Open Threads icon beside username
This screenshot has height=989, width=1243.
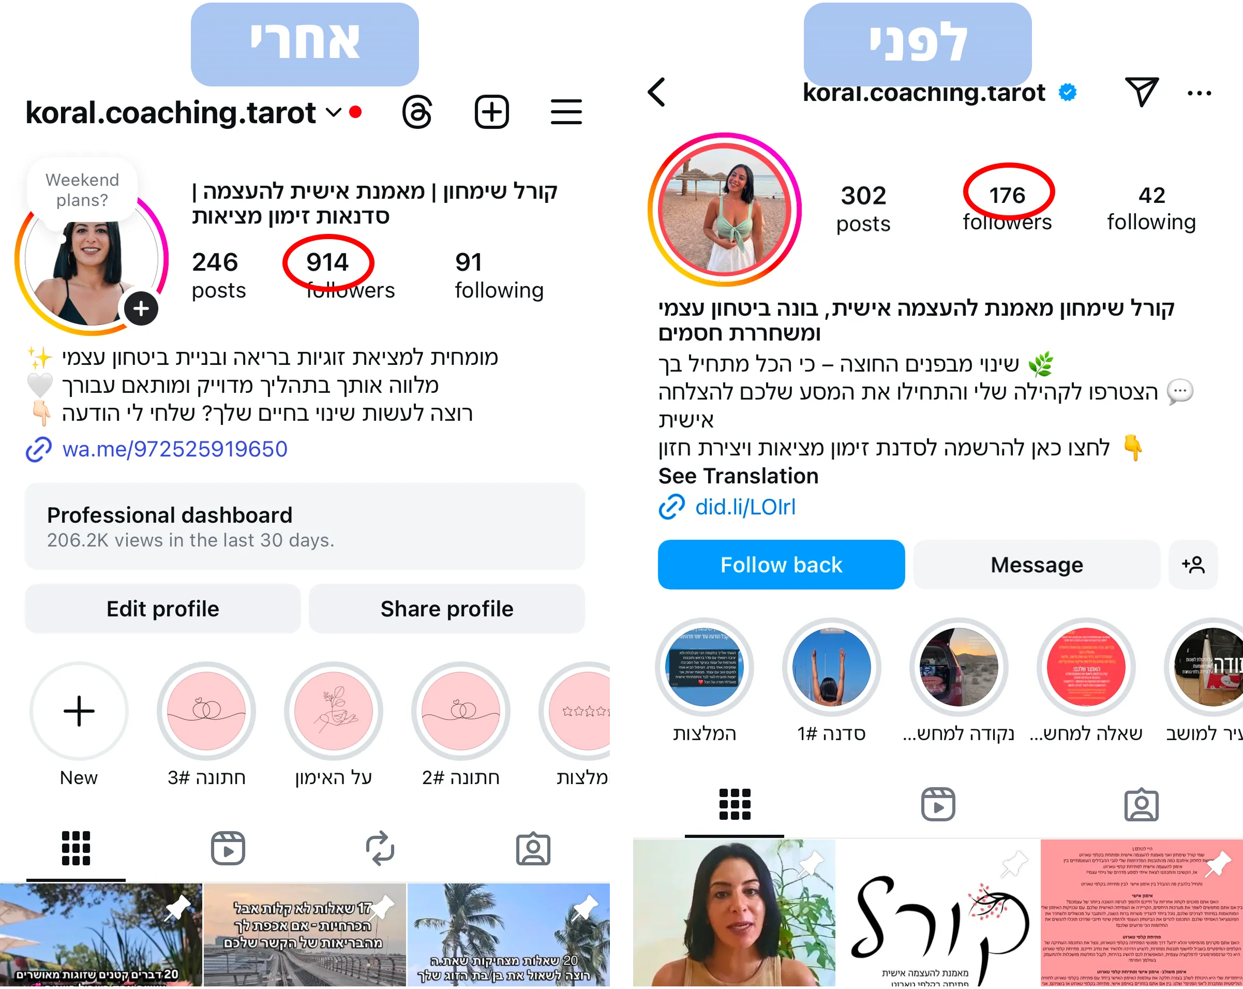pyautogui.click(x=417, y=112)
